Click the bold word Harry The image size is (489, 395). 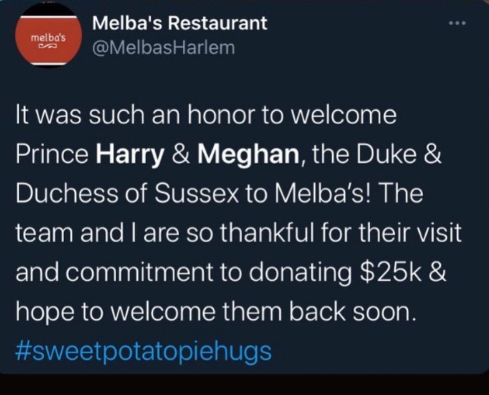click(x=130, y=155)
